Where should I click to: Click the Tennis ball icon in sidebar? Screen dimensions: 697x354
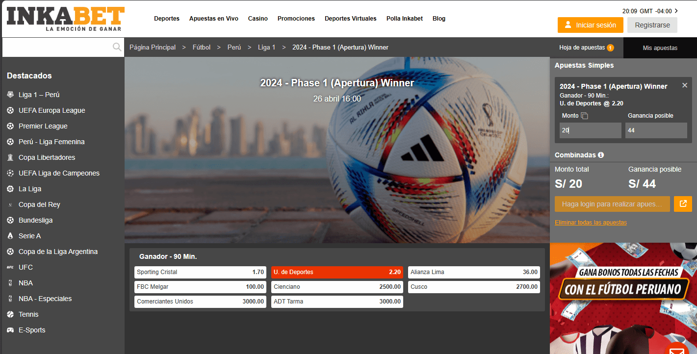point(10,314)
